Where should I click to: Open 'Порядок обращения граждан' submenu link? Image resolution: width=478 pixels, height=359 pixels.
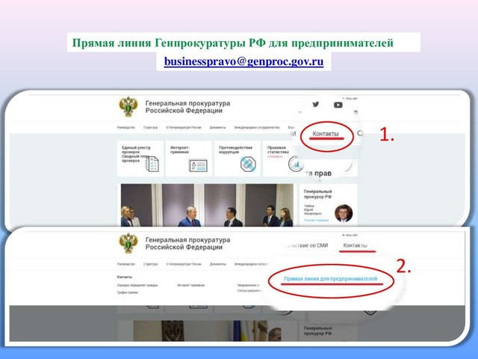[137, 285]
